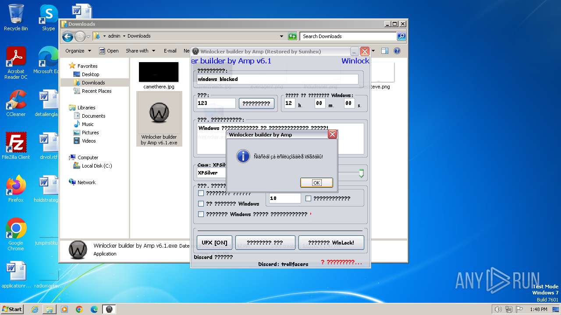561x315 pixels.
Task: Click the Search Downloads box
Action: [x=348, y=36]
